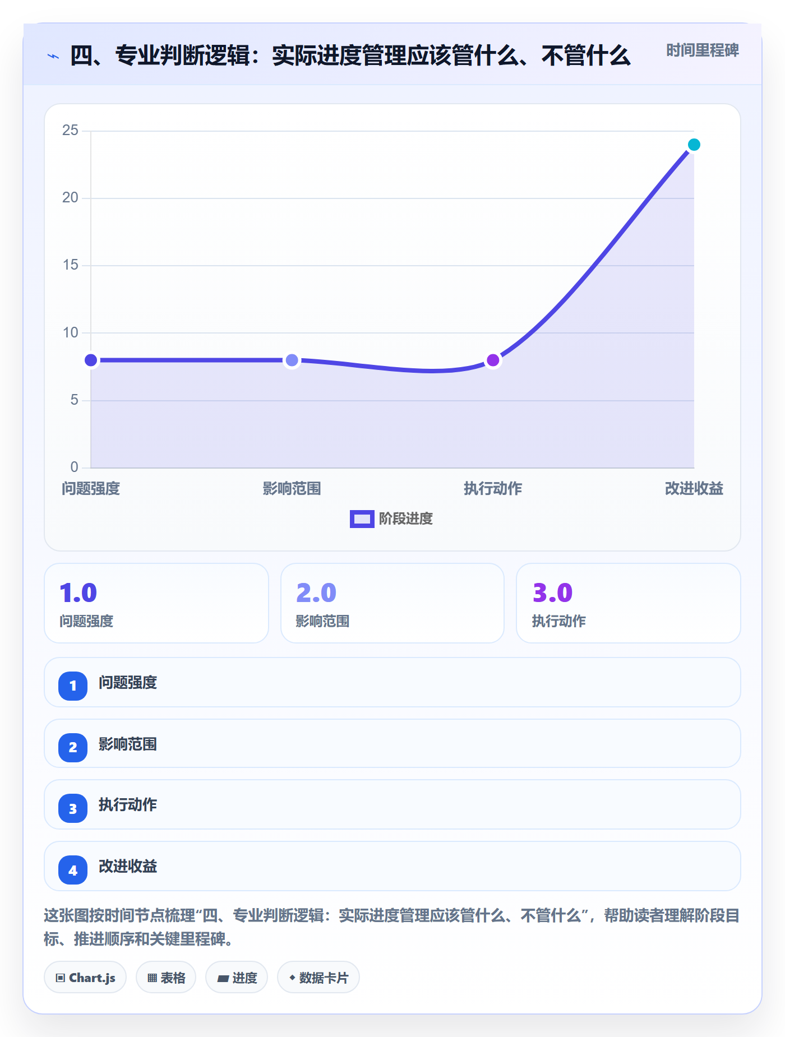Click the 15 value on the vertical axis
This screenshot has height=1037, width=785.
pyautogui.click(x=70, y=265)
